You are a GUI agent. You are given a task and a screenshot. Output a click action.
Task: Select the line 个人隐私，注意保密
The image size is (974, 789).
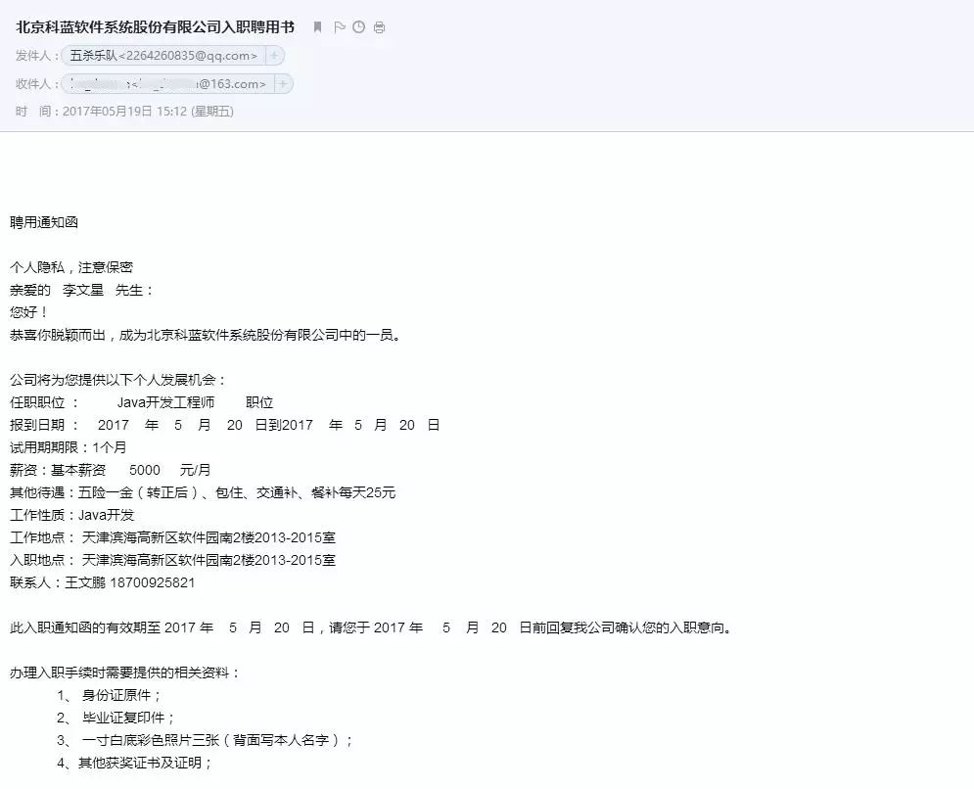[71, 267]
